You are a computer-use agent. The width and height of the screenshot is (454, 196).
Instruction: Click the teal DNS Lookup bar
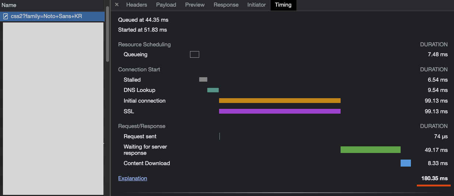pyautogui.click(x=213, y=90)
